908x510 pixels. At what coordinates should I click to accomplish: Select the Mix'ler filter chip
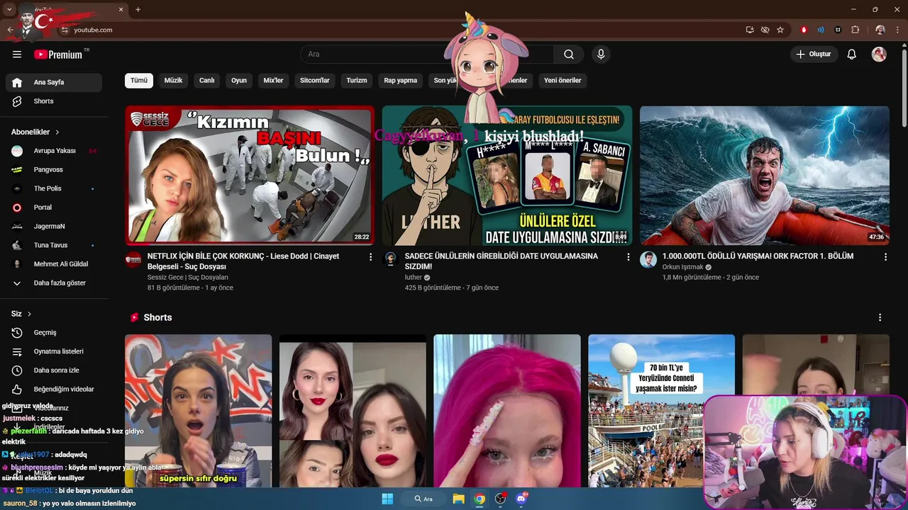(x=273, y=81)
